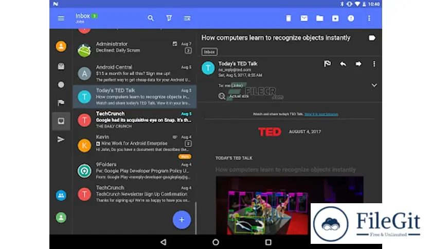Open the Android Central email

[x=135, y=73]
